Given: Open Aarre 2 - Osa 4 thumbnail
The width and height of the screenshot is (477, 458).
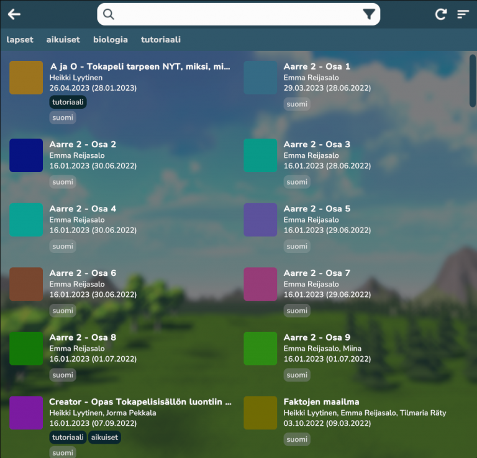Looking at the screenshot, I should tap(26, 220).
